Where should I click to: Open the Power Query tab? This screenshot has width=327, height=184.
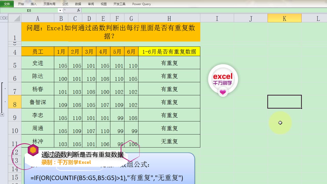142,4
